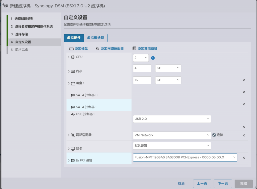257x189 pixels.
Task: Click the SATA 控制器 0 icon
Action: point(73,95)
